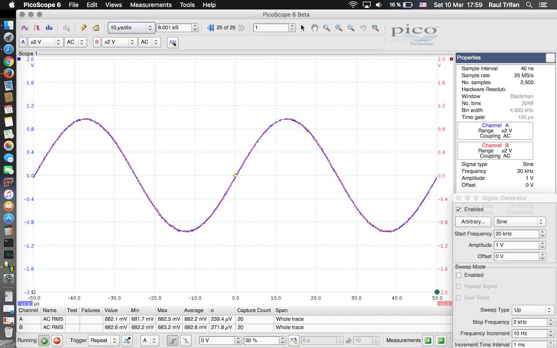This screenshot has width=557, height=348.
Task: Open the Measurements menu
Action: (x=151, y=5)
